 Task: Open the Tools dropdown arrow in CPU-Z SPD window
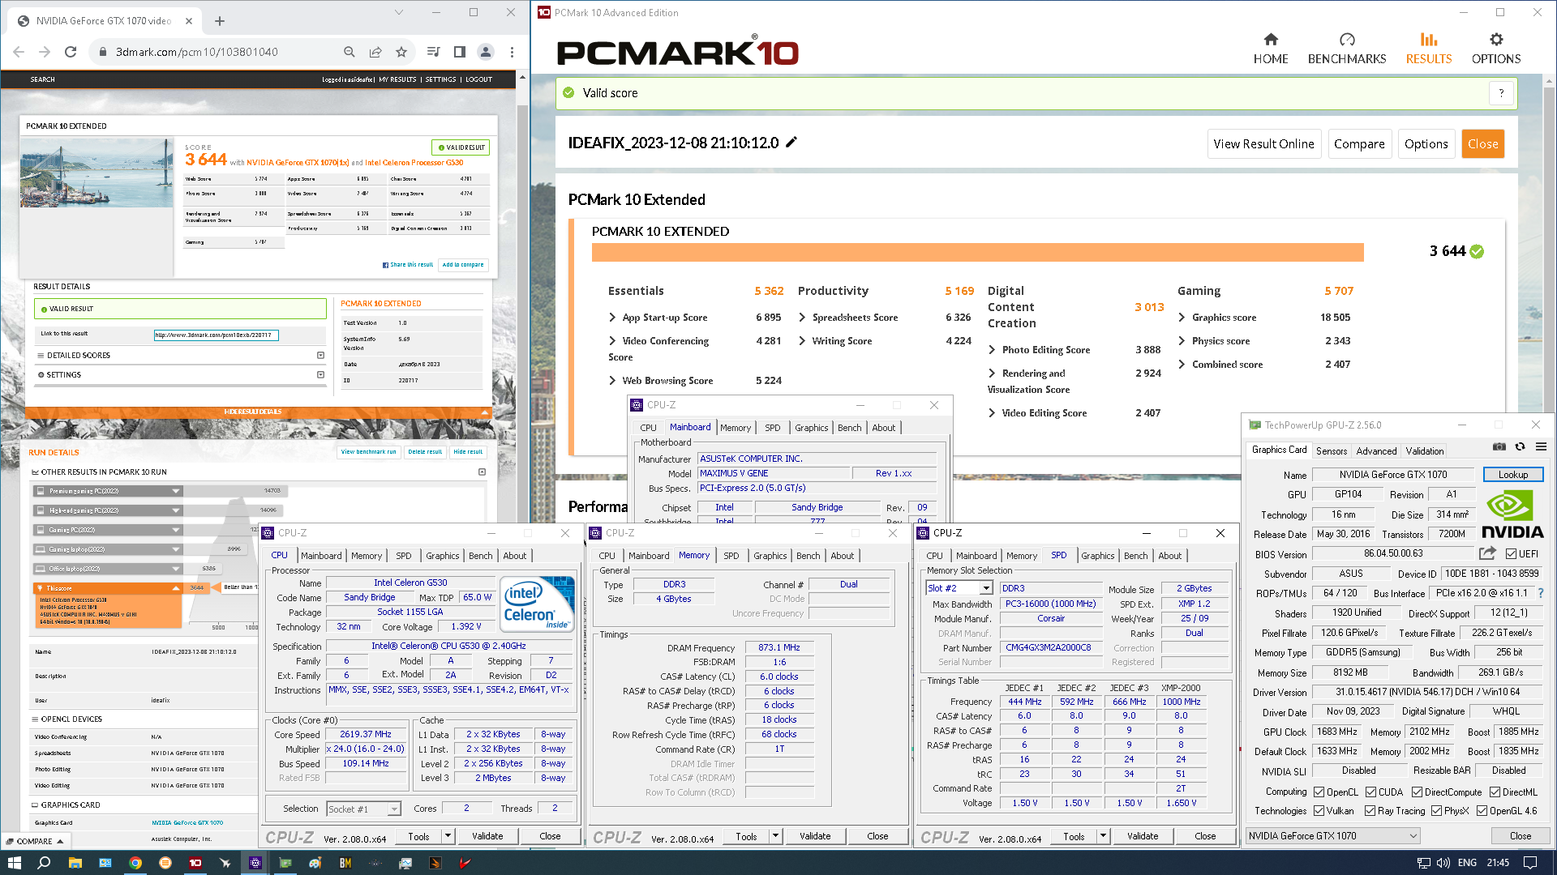1103,836
